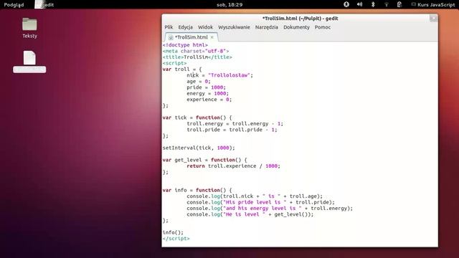The image size is (459, 258).
Task: Click the Podgląd activities button
Action: pyautogui.click(x=14, y=5)
